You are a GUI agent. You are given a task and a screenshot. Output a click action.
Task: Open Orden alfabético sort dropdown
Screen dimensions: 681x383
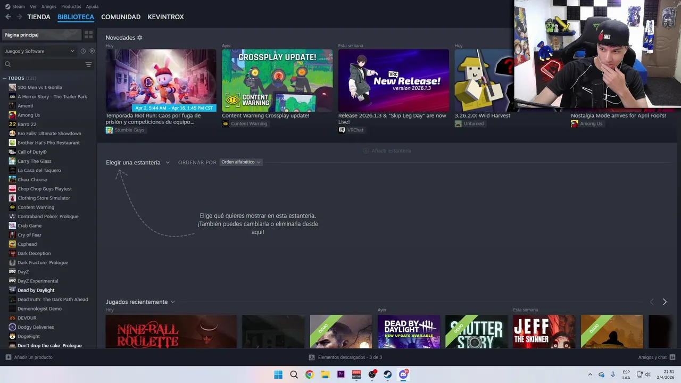tap(241, 162)
